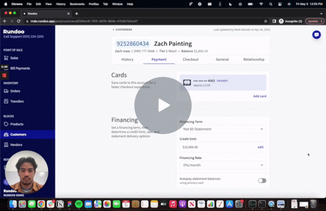This screenshot has width=326, height=211.
Task: Click the battery status icon
Action: (x=250, y=4)
